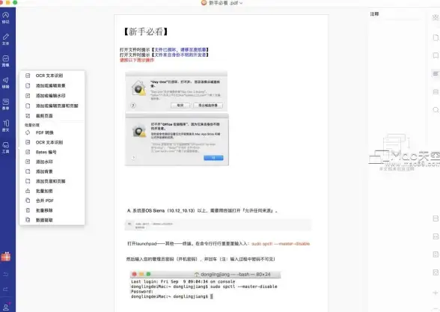Choose 添加或编辑页眉和页脚 menu entry
This screenshot has width=440, height=312.
coord(52,105)
